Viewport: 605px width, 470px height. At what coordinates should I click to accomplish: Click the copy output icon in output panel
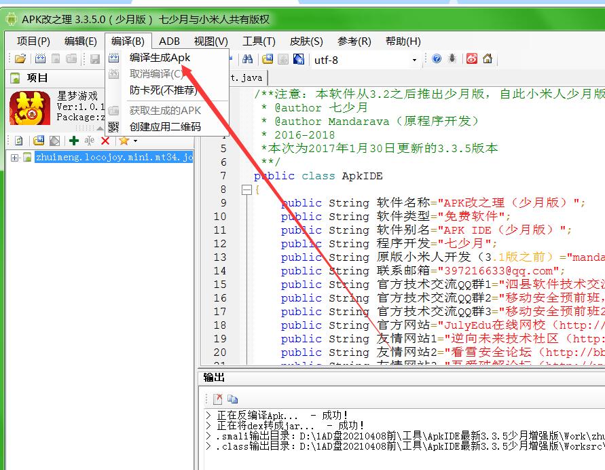(232, 399)
